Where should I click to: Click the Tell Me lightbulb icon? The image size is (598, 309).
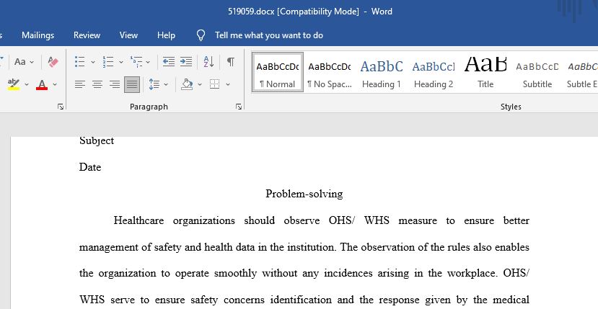coord(201,35)
